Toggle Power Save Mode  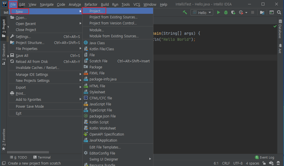[x=46, y=106]
